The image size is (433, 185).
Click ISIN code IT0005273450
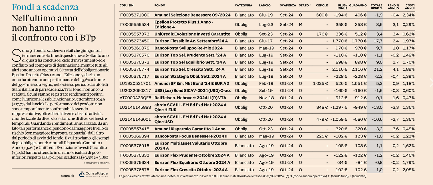134,41
